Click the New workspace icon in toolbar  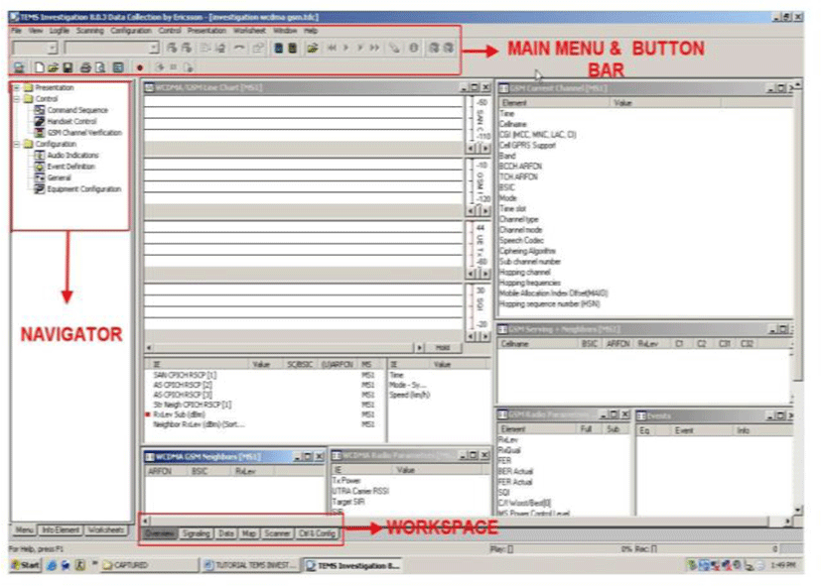(40, 67)
